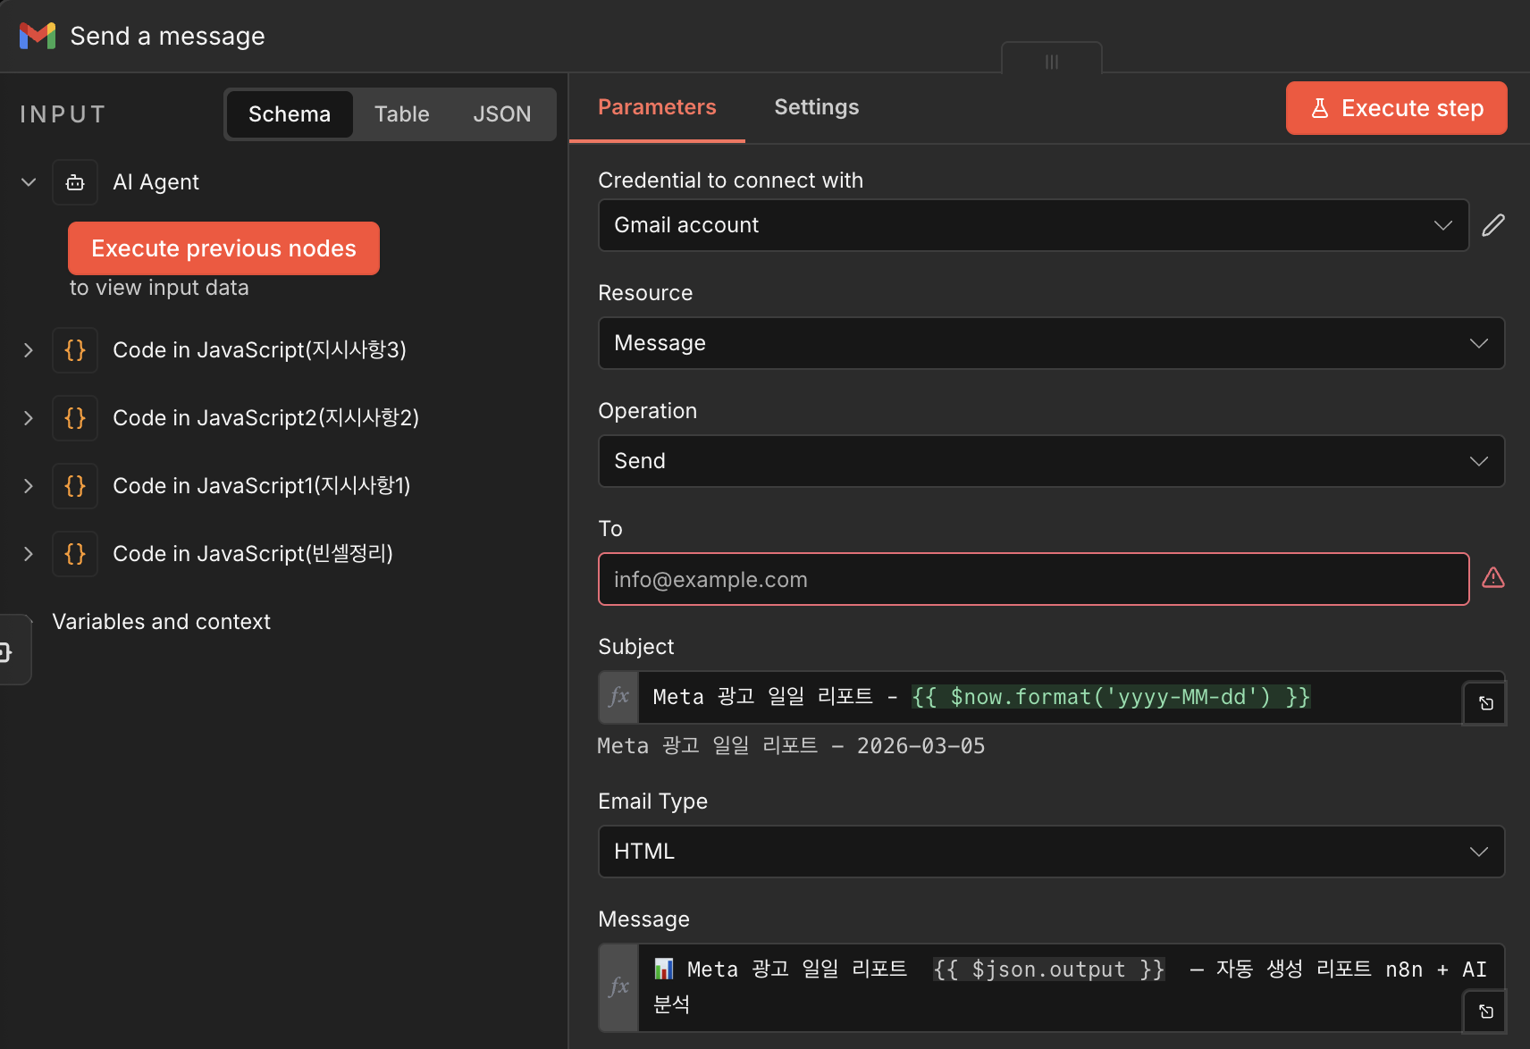The image size is (1530, 1049).
Task: Click the curly-brace icon of Code in JavaScript(빈셀정리)
Action: pyautogui.click(x=75, y=554)
